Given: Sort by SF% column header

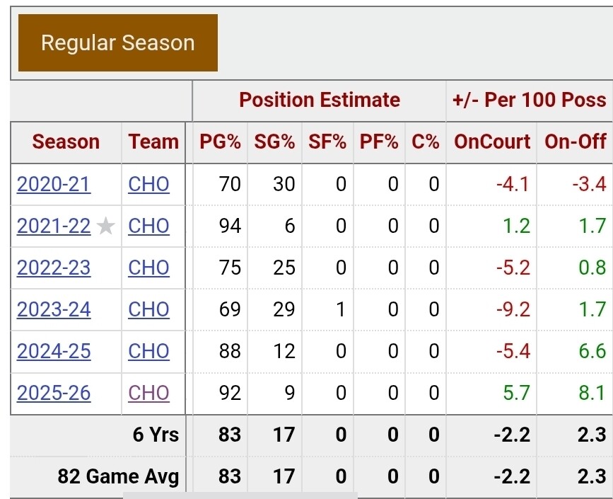Looking at the screenshot, I should pos(327,142).
